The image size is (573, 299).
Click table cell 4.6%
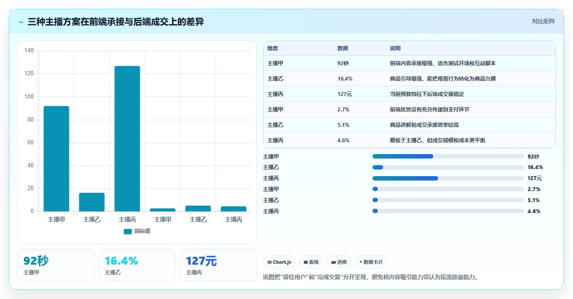pyautogui.click(x=343, y=140)
